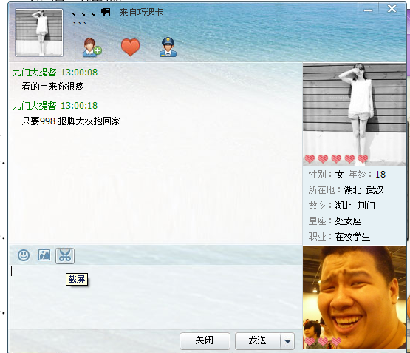Open the emoji smiley picker
The width and height of the screenshot is (410, 353).
pos(24,255)
